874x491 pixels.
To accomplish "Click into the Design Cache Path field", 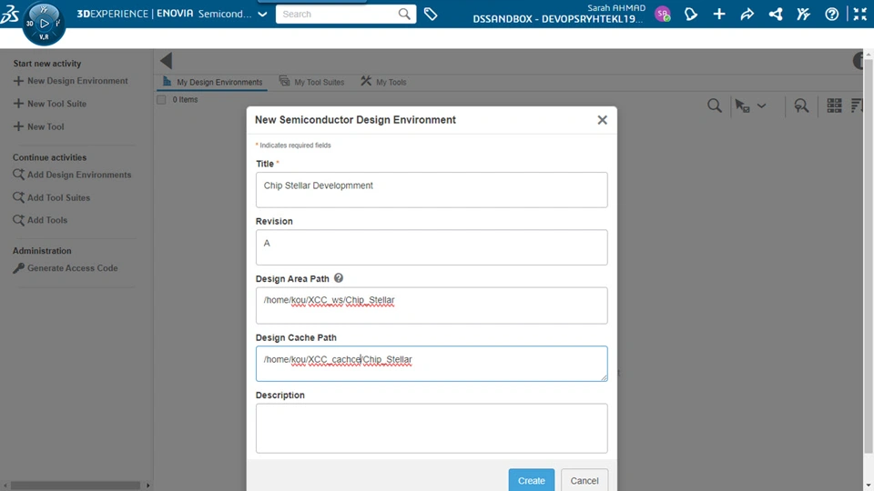I will (x=432, y=364).
